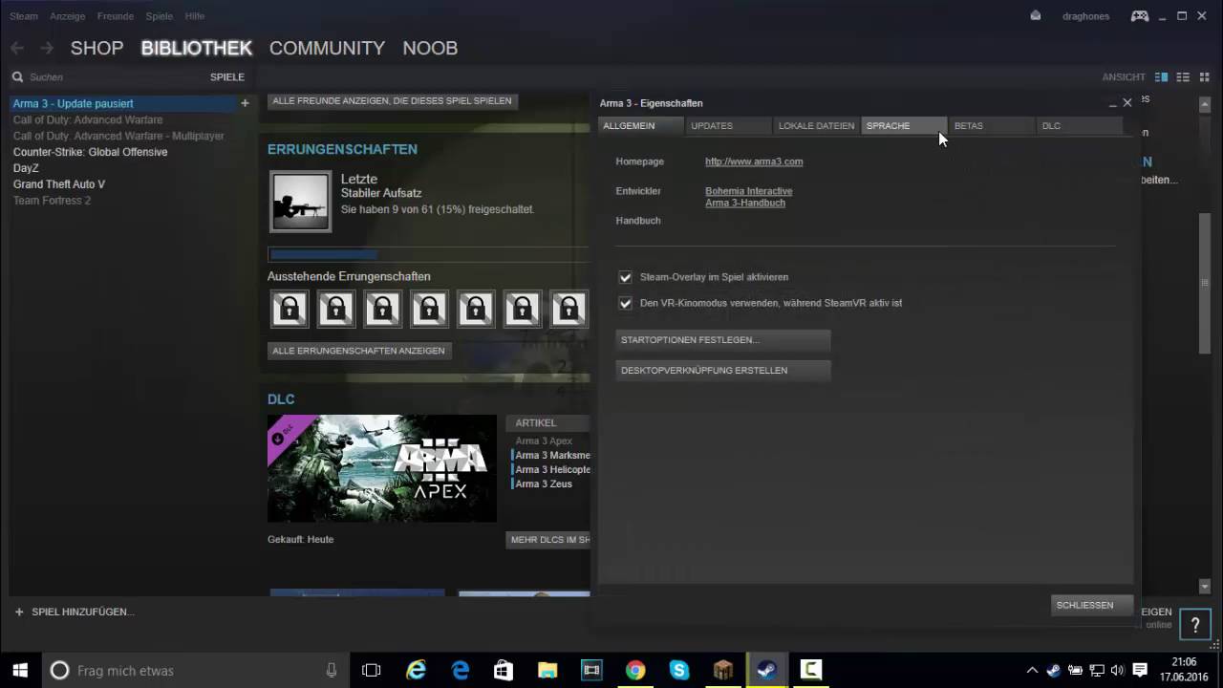This screenshot has height=688, width=1223.
Task: Click Alle Errungenschaften anzeigen button
Action: tap(359, 351)
